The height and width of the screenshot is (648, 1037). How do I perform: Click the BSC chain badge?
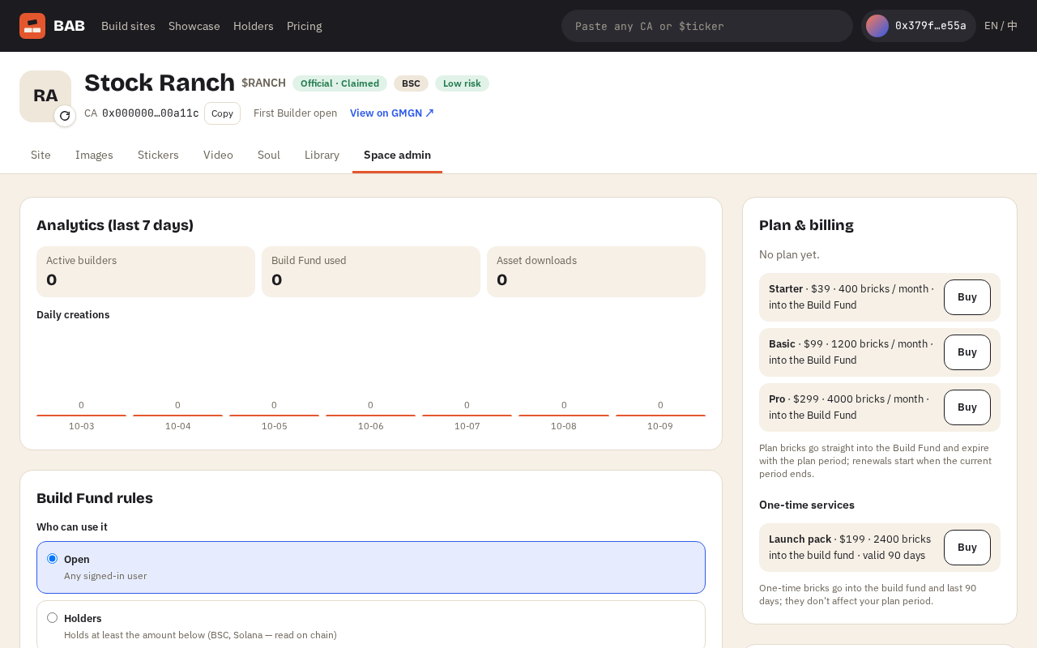(x=411, y=83)
